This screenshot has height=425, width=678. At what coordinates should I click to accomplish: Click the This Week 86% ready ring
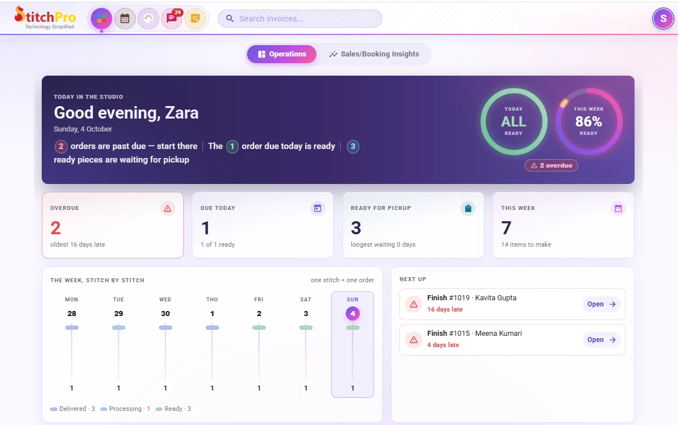589,121
